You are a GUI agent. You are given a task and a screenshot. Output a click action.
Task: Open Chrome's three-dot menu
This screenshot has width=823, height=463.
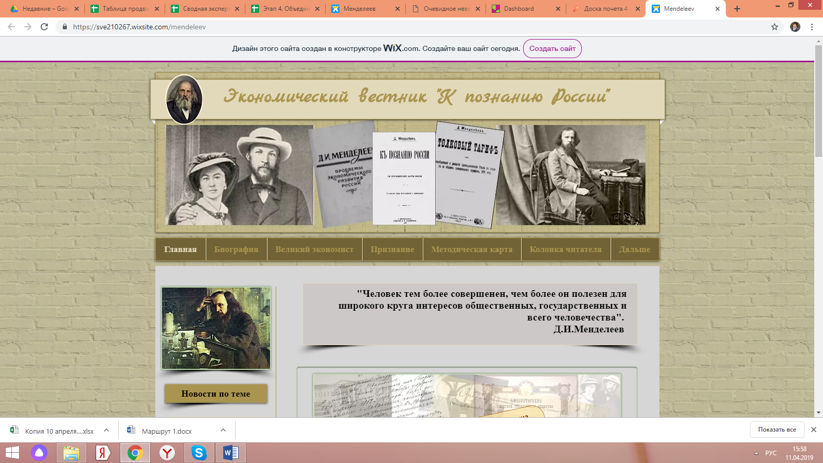point(812,27)
